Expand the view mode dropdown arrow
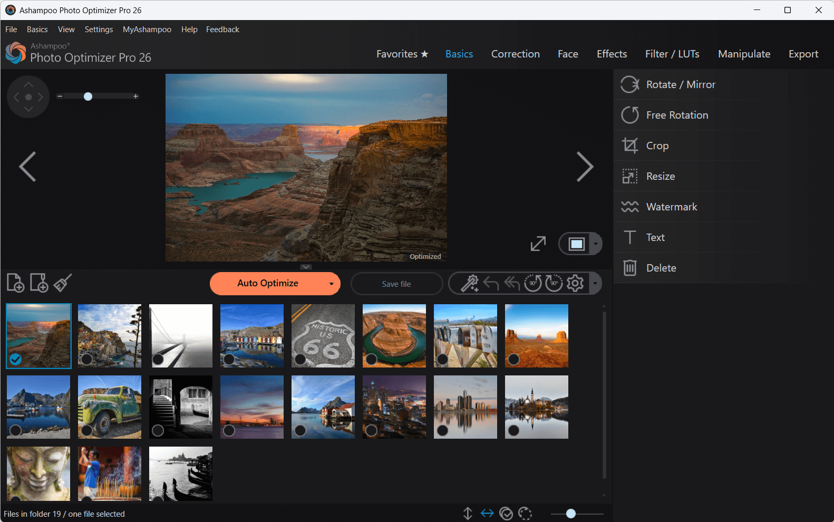This screenshot has width=834, height=522. point(596,244)
